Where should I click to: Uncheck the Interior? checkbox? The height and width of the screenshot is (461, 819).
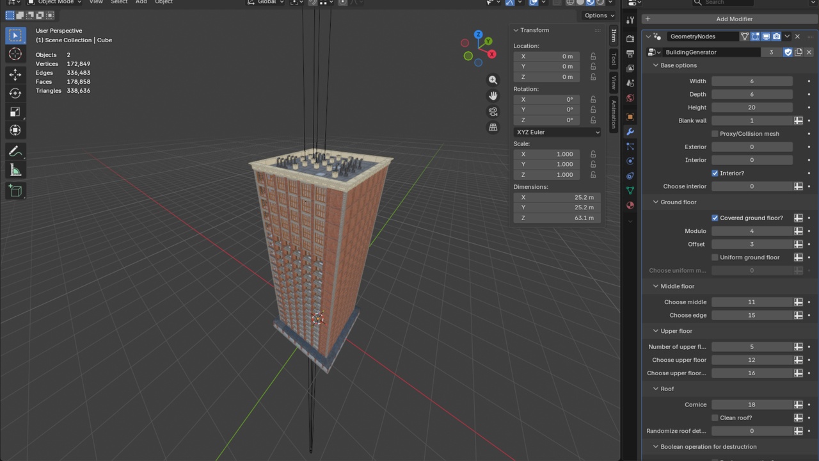pos(715,173)
